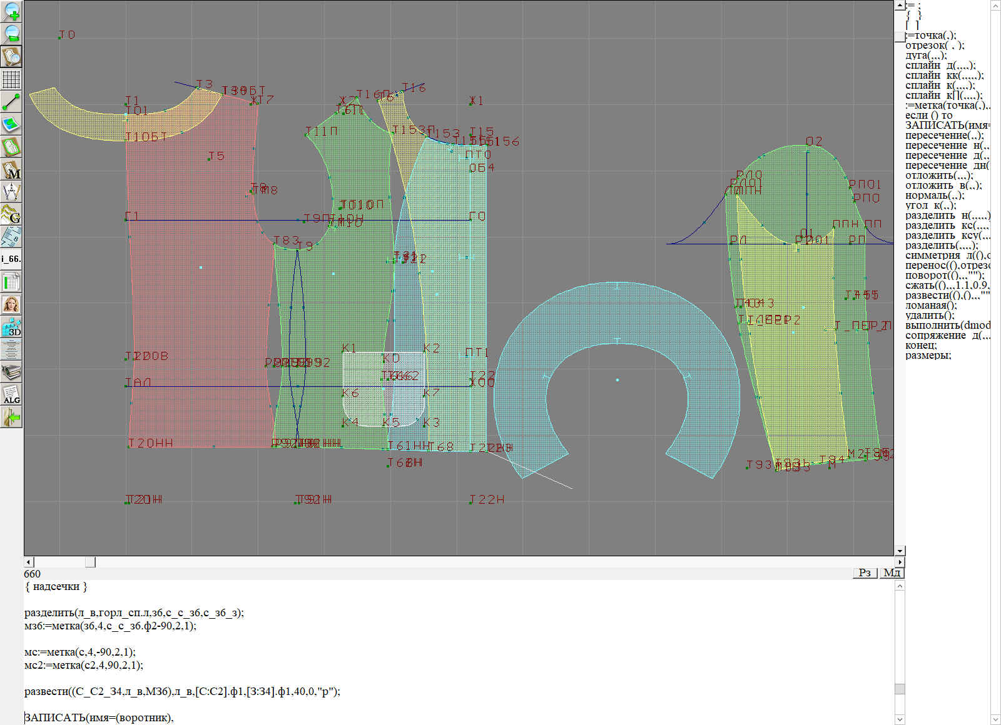Open the pattern pieces M icon
This screenshot has width=1001, height=725.
point(11,169)
